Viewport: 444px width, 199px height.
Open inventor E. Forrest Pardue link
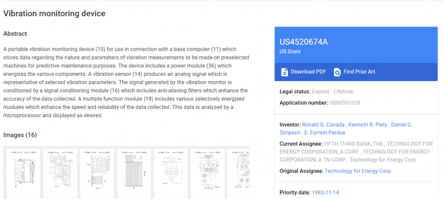[x=325, y=133]
